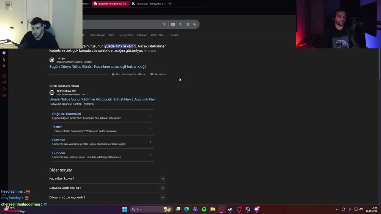Select the 'Videolar' search filter
Image resolution: width=381 pixels, height=214 pixels.
pyautogui.click(x=142, y=35)
